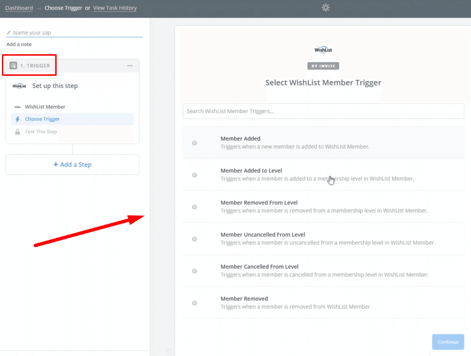Open the Choose Trigger sidebar step
Image resolution: width=471 pixels, height=356 pixels.
click(x=72, y=119)
